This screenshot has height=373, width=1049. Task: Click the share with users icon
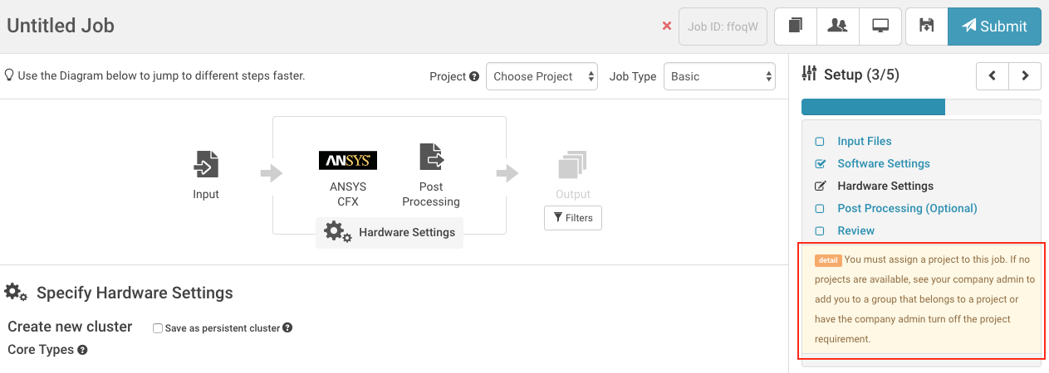pos(837,26)
